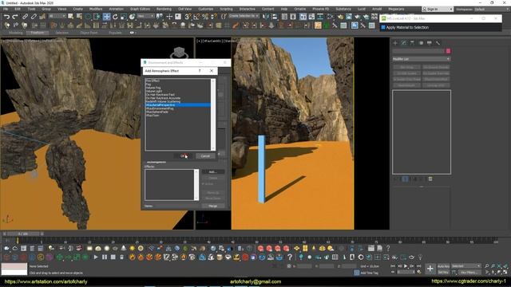Click the question mark help in dialog title

(x=200, y=71)
